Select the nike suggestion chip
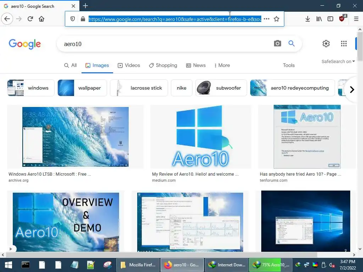 click(x=181, y=88)
